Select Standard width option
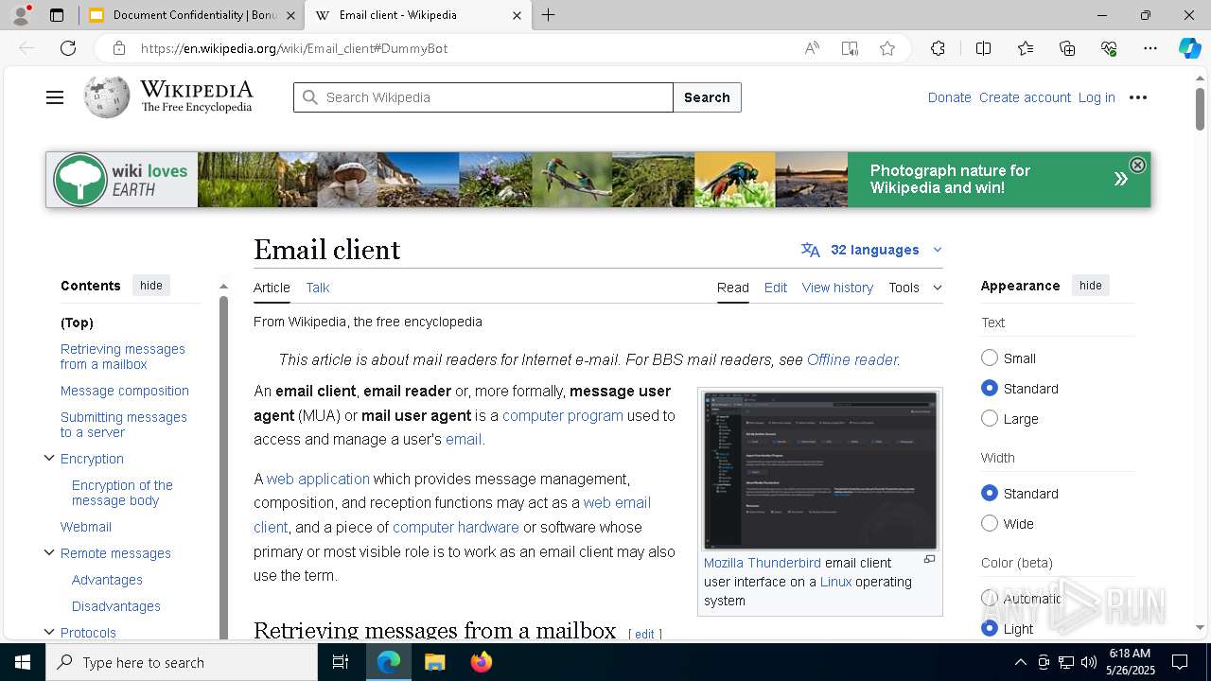1211x681 pixels. 990,493
